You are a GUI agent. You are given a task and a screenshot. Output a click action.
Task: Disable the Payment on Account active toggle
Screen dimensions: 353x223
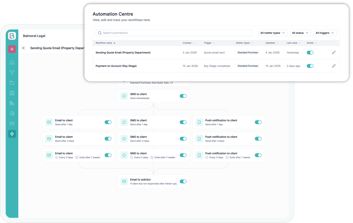(310, 66)
